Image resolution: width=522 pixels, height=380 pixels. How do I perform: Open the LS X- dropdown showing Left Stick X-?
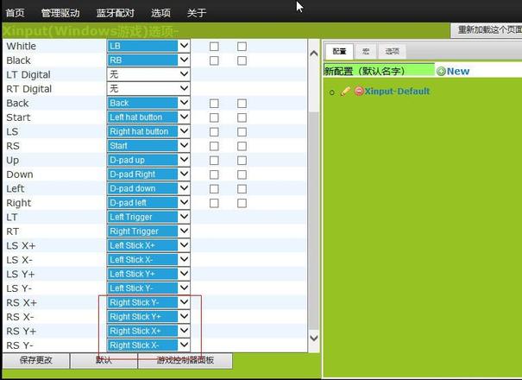click(148, 260)
